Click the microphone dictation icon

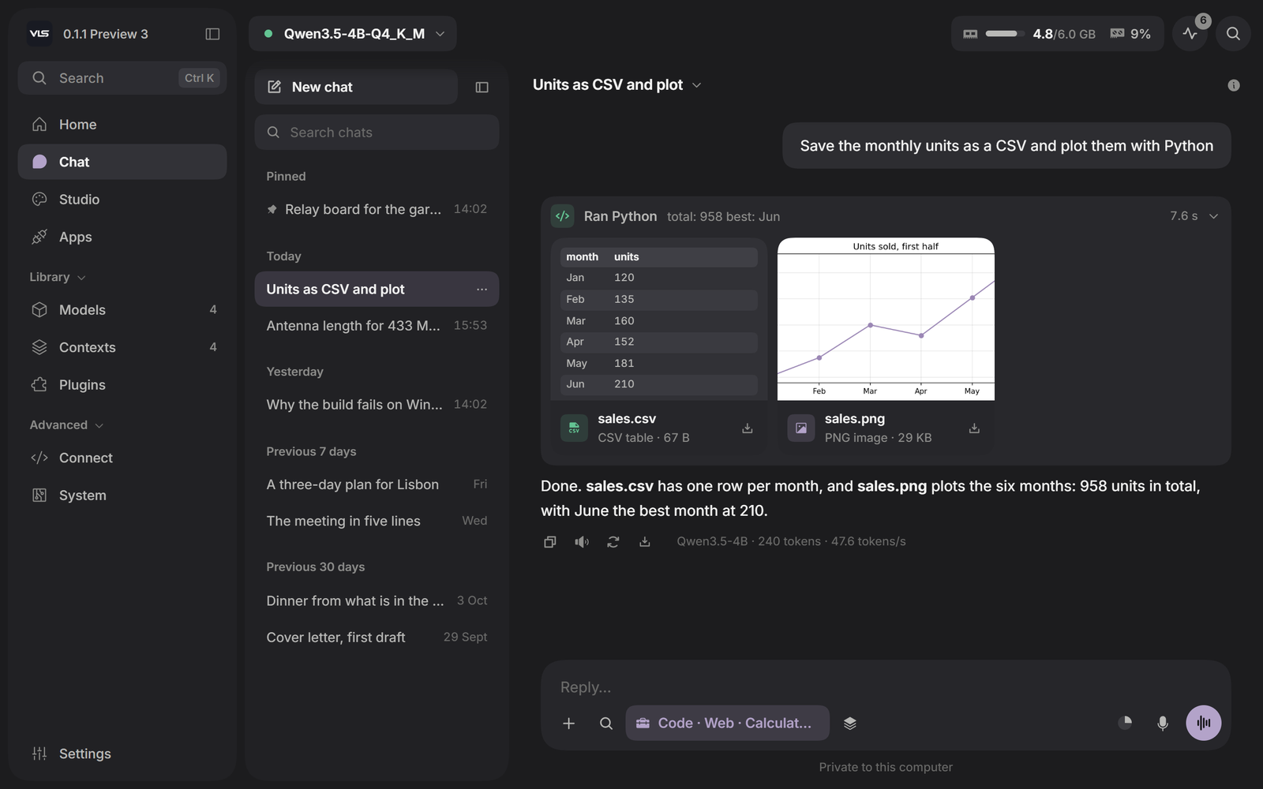click(1163, 723)
